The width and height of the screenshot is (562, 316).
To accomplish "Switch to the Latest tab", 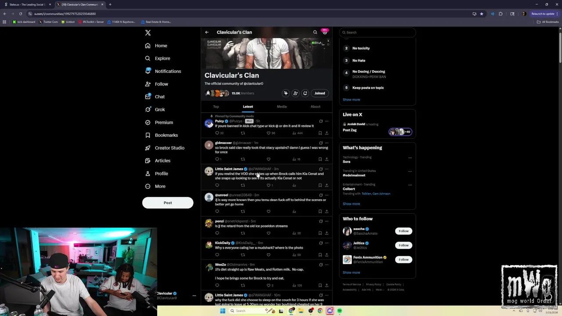I will [248, 107].
